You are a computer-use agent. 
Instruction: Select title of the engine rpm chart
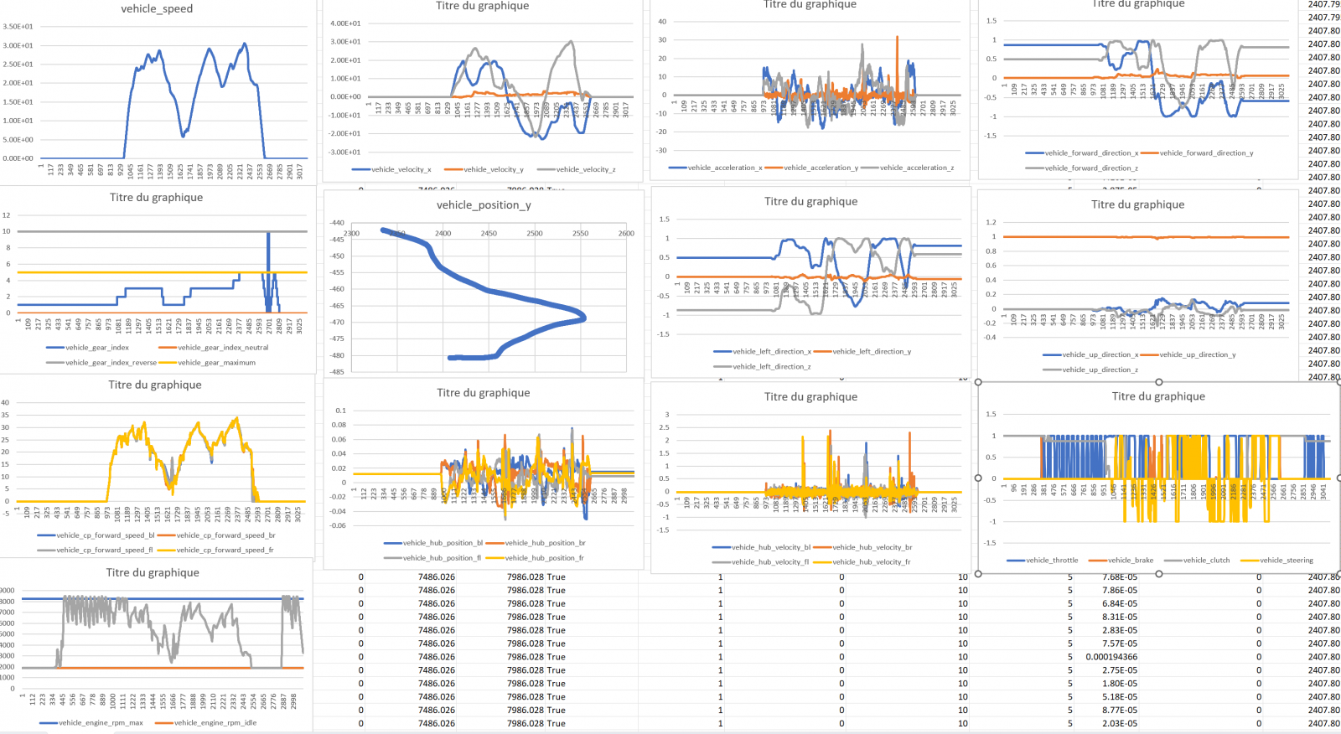153,573
